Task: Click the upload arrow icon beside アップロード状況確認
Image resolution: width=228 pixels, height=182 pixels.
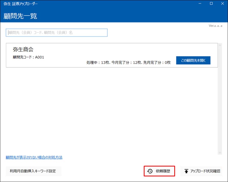Action: click(186, 171)
